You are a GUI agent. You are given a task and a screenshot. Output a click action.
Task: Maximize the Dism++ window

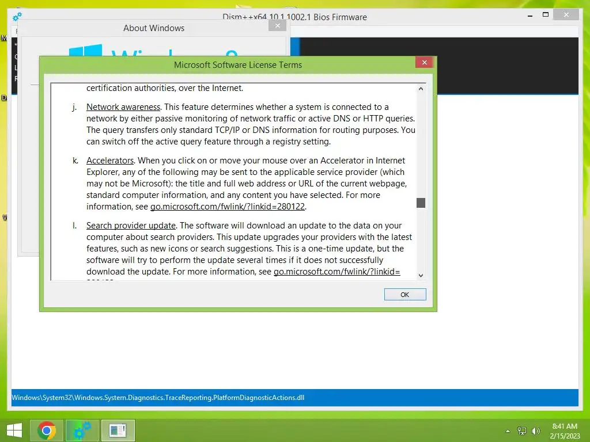(546, 14)
